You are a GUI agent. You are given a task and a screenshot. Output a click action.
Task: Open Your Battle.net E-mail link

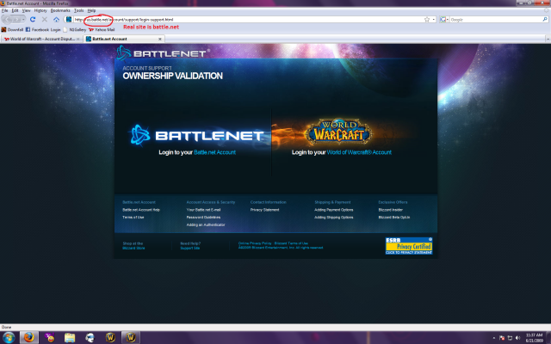coord(203,210)
